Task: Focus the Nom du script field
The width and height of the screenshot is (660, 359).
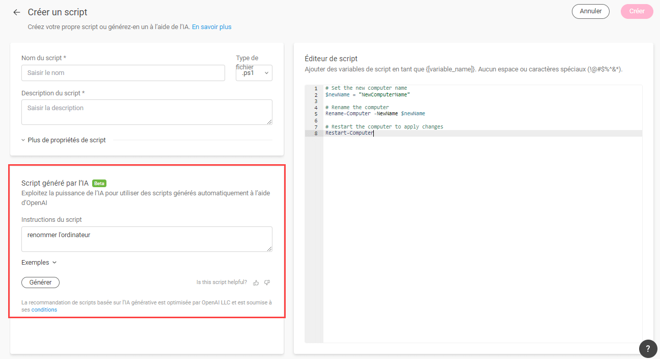Action: [x=123, y=73]
